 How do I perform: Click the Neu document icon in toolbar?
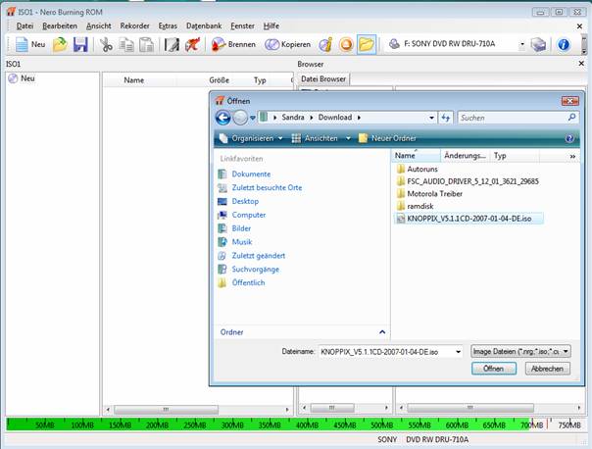pos(22,44)
